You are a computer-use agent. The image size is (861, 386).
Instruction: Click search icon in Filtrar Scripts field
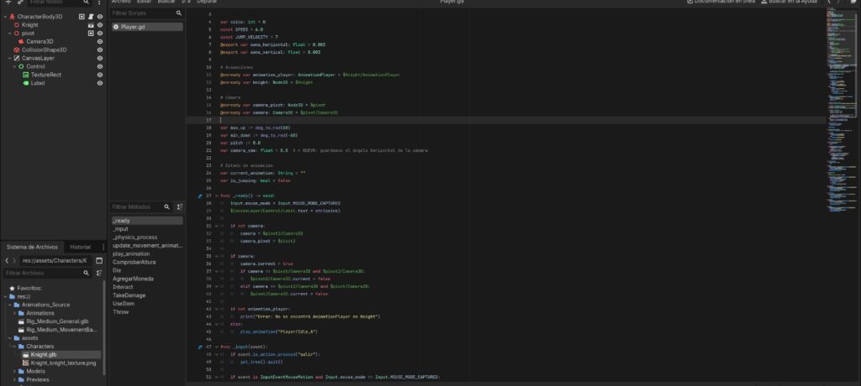point(178,13)
